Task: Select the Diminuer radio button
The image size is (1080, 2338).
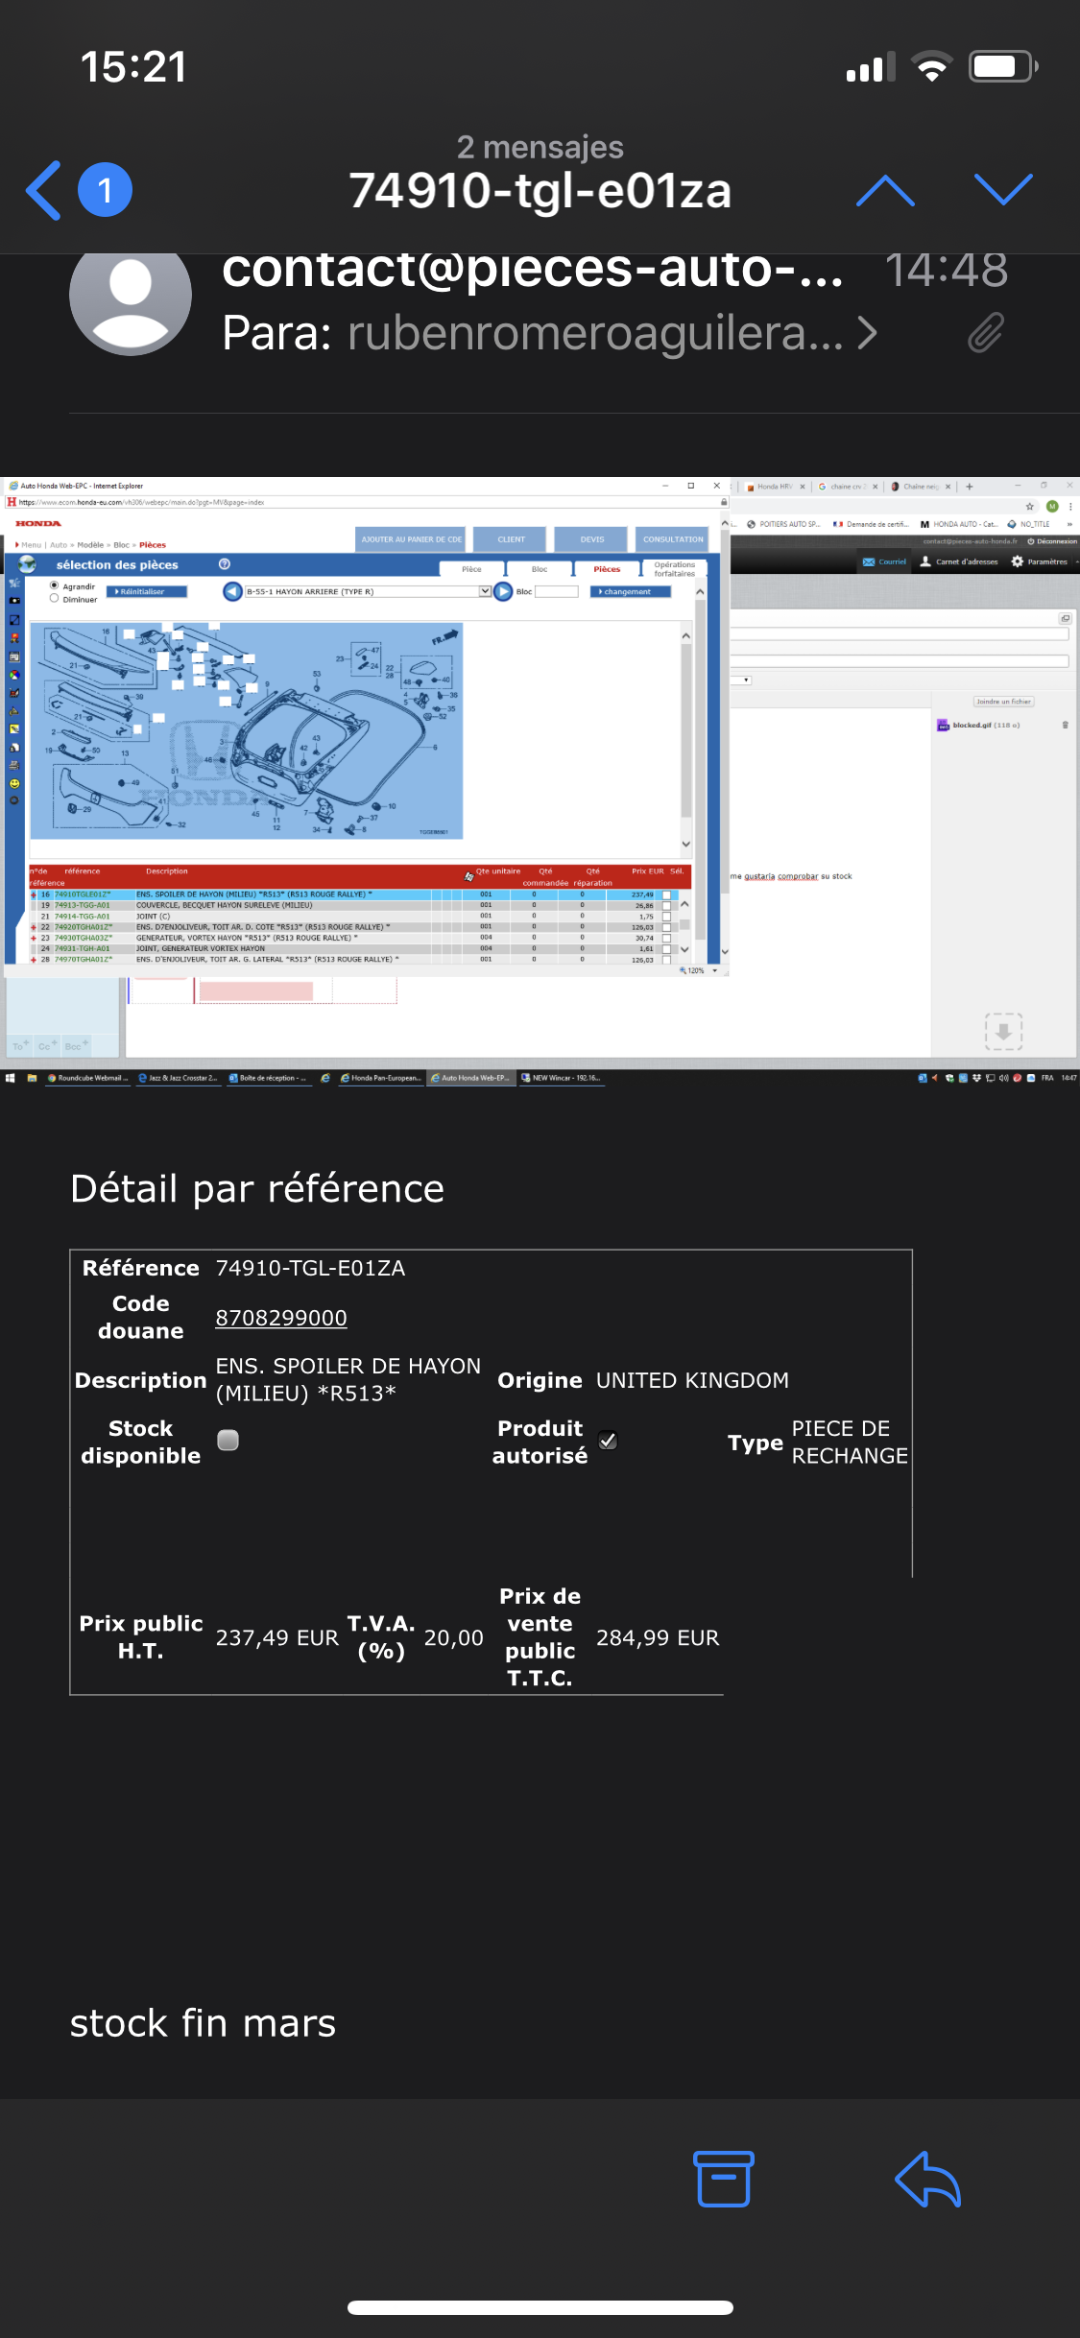Action: point(54,598)
